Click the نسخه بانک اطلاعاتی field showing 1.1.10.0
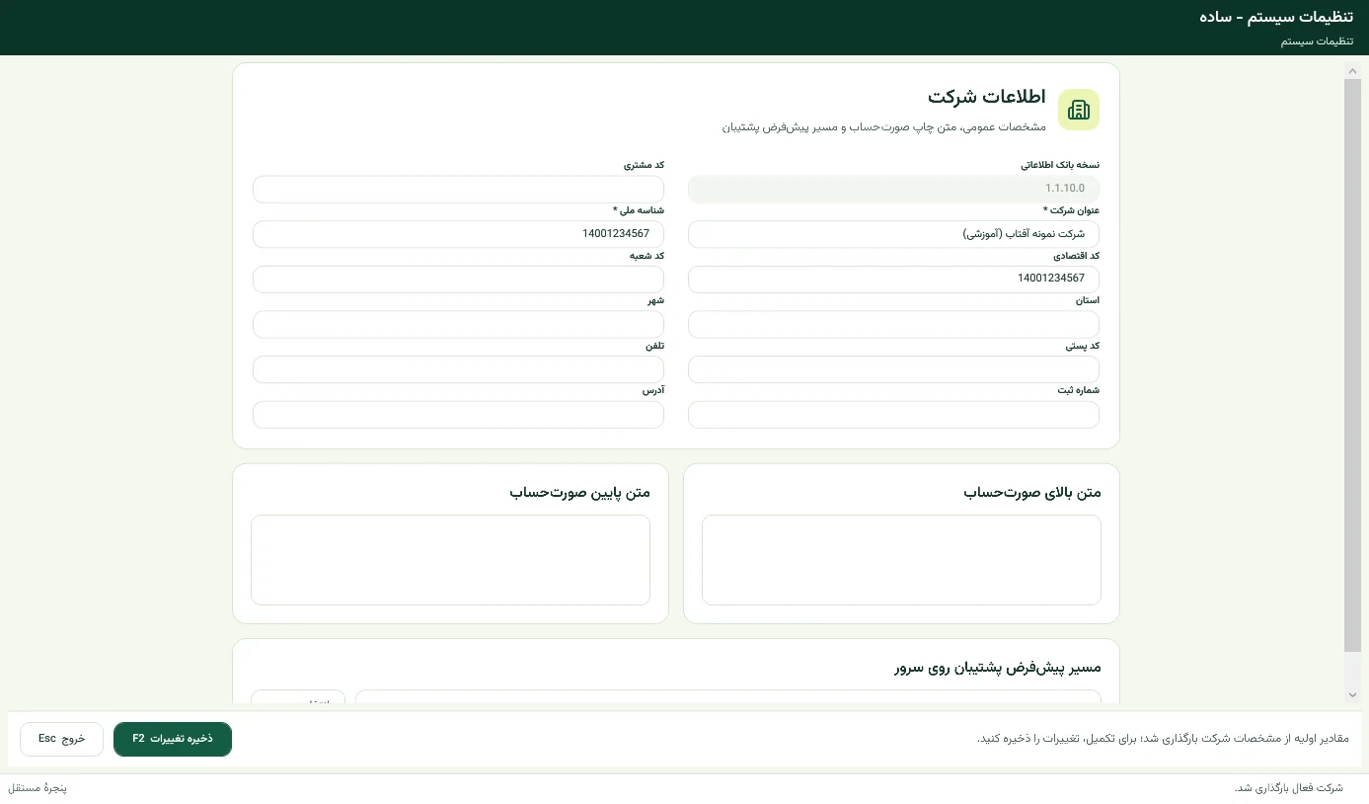This screenshot has height=804, width=1369. point(893,190)
